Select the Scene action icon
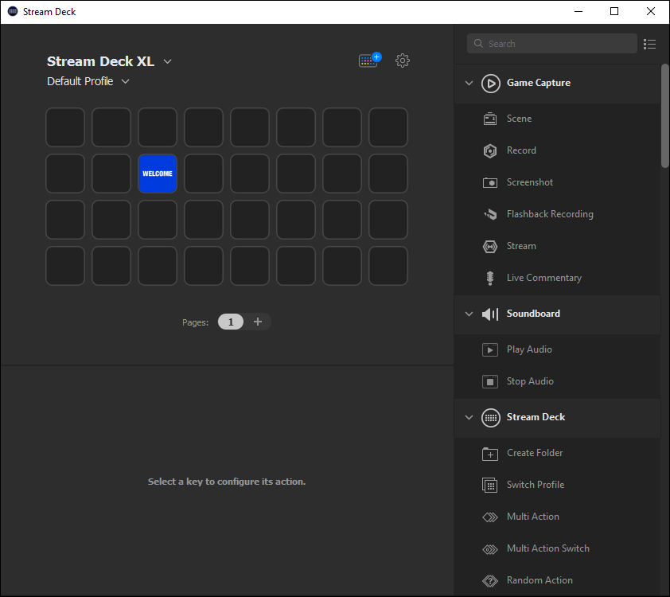This screenshot has height=597, width=670. 490,118
